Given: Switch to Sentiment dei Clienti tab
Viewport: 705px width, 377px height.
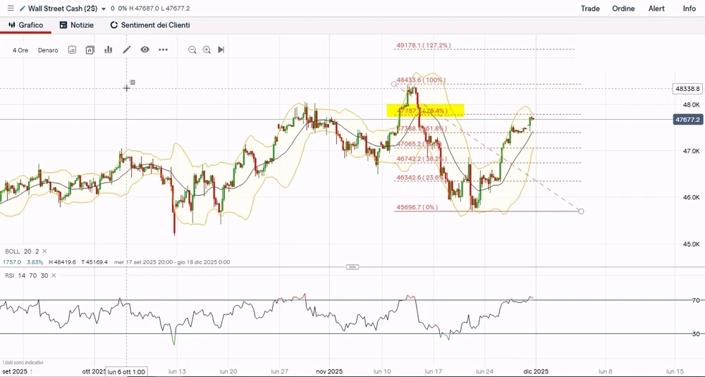Looking at the screenshot, I should (149, 25).
